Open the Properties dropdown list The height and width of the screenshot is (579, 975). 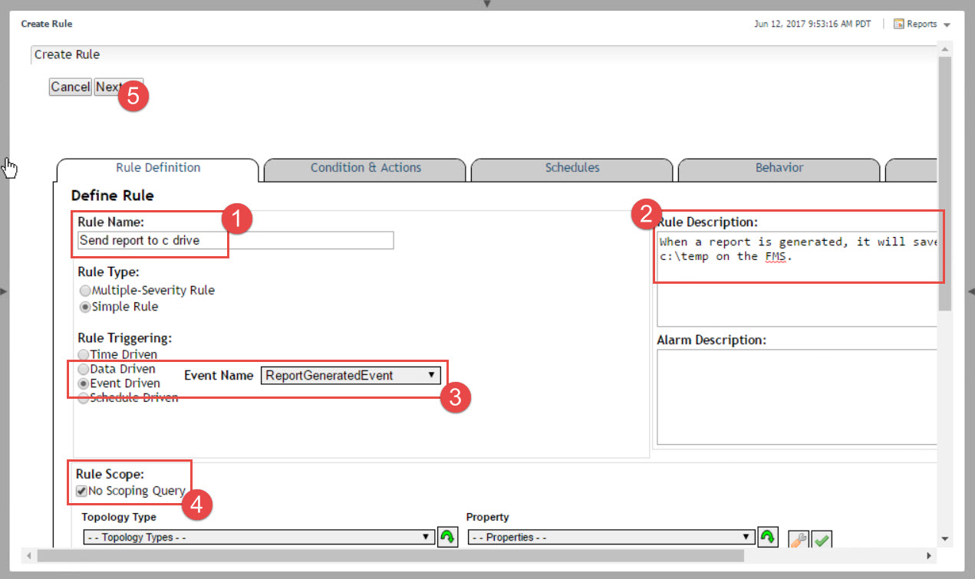[611, 538]
